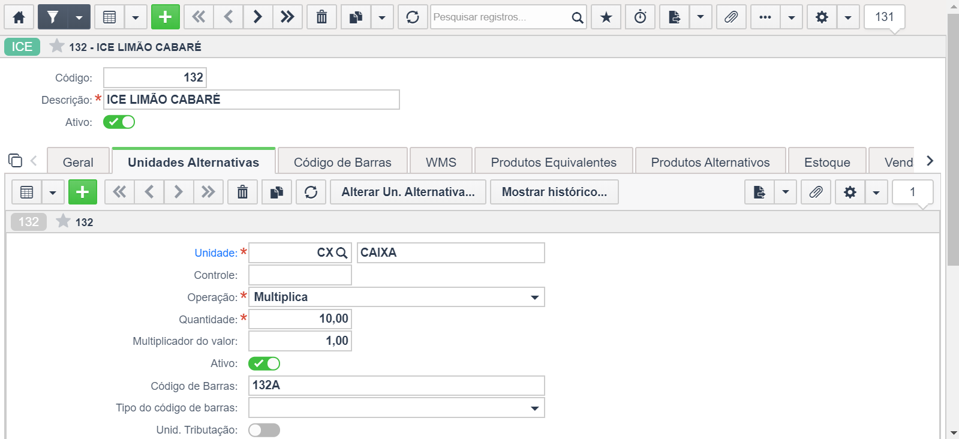Image resolution: width=959 pixels, height=439 pixels.
Task: Show alternative units in grid view
Action: coord(26,192)
